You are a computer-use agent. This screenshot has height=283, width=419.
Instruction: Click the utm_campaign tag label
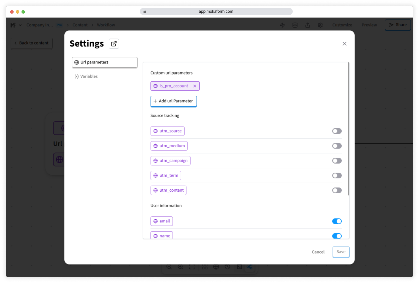[170, 161]
